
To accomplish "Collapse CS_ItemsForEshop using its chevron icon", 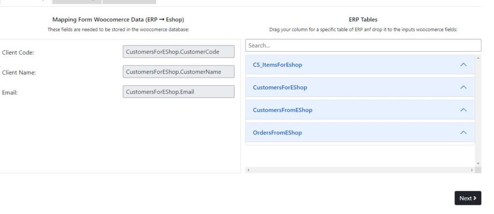I will coord(463,65).
